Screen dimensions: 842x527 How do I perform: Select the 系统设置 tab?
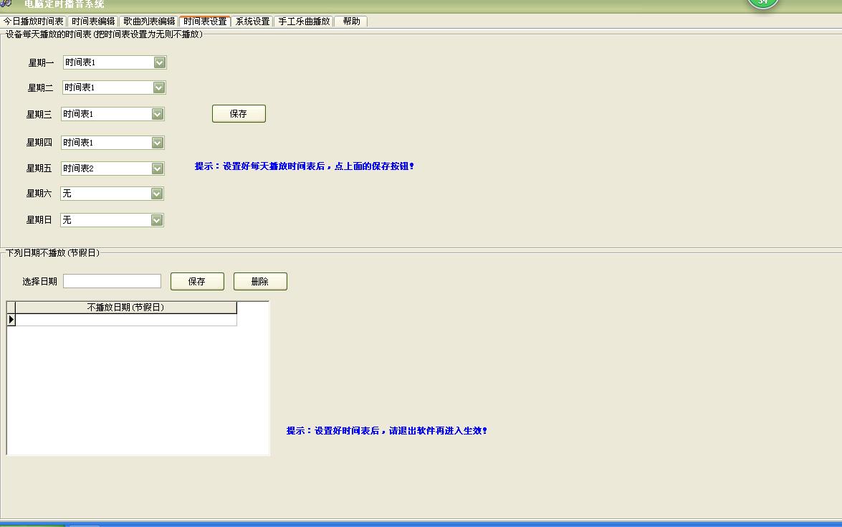click(252, 22)
